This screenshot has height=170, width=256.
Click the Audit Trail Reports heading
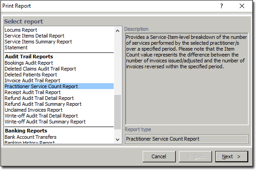pos(29,57)
